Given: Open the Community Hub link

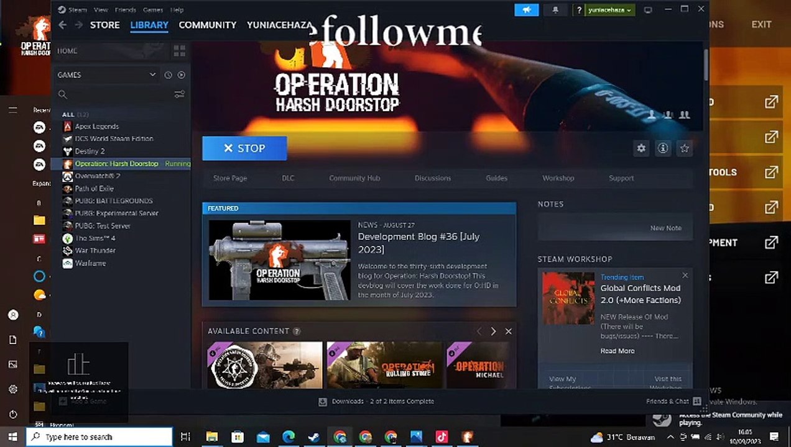Looking at the screenshot, I should tap(354, 178).
